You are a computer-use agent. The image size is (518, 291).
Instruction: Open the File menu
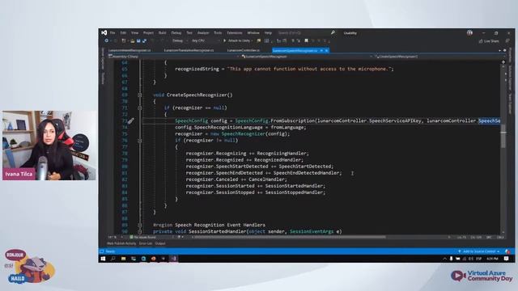(113, 33)
